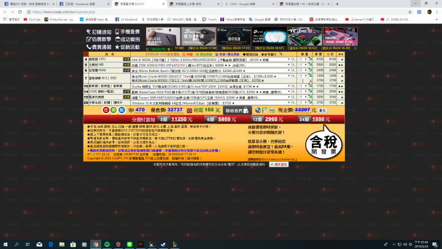
Task: Click the magnifier icon on the motherboard row
Action: (293, 65)
